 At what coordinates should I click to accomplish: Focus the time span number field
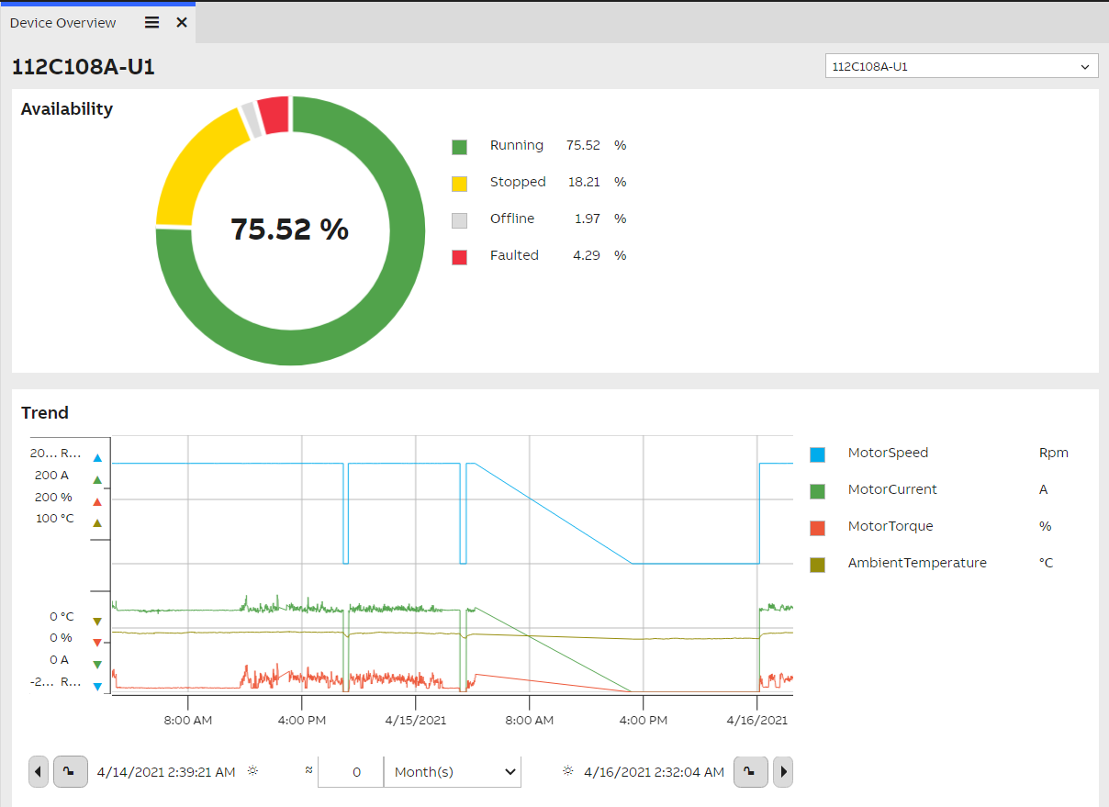point(351,772)
